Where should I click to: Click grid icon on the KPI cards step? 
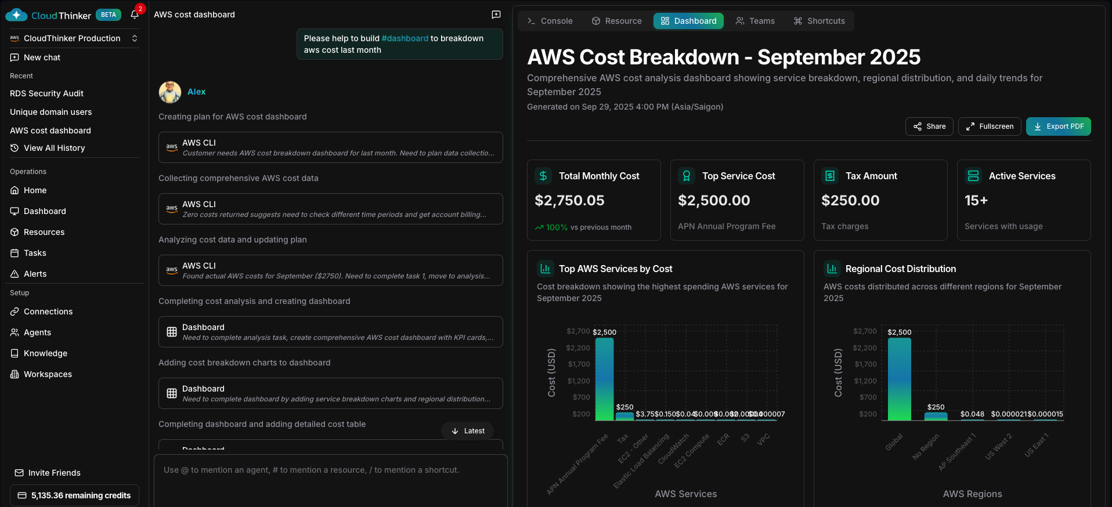[172, 332]
